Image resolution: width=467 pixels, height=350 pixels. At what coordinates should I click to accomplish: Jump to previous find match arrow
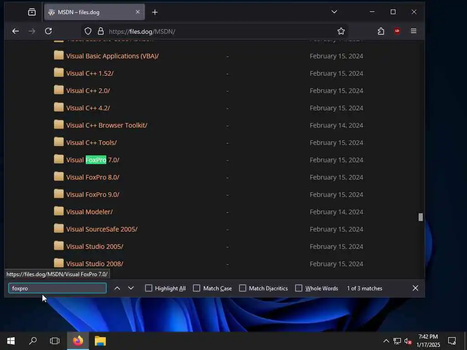[117, 288]
